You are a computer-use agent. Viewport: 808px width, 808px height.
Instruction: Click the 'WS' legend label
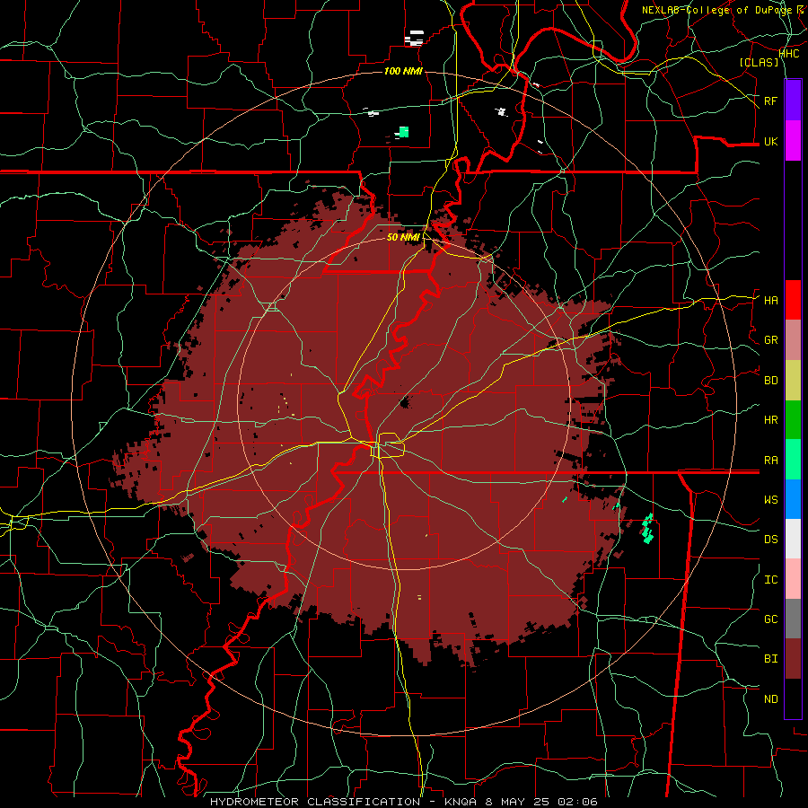(x=770, y=499)
